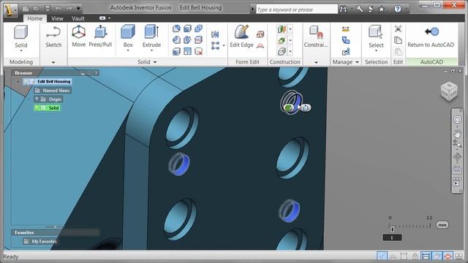
Task: Click the Save icon in quick access toolbar
Action: [x=48, y=8]
